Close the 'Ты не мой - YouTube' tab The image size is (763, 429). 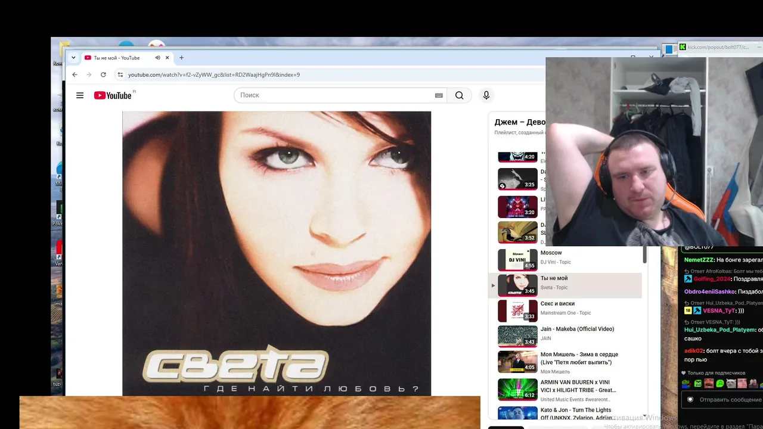(x=168, y=58)
